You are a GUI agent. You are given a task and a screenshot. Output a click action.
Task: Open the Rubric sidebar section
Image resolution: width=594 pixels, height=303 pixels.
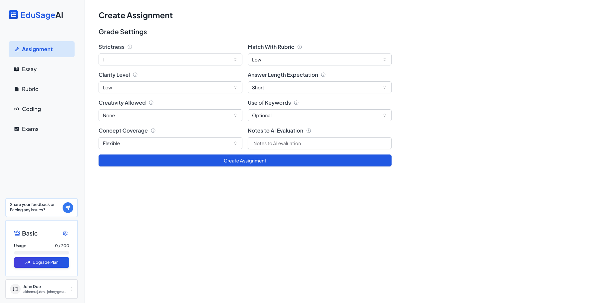pos(30,89)
